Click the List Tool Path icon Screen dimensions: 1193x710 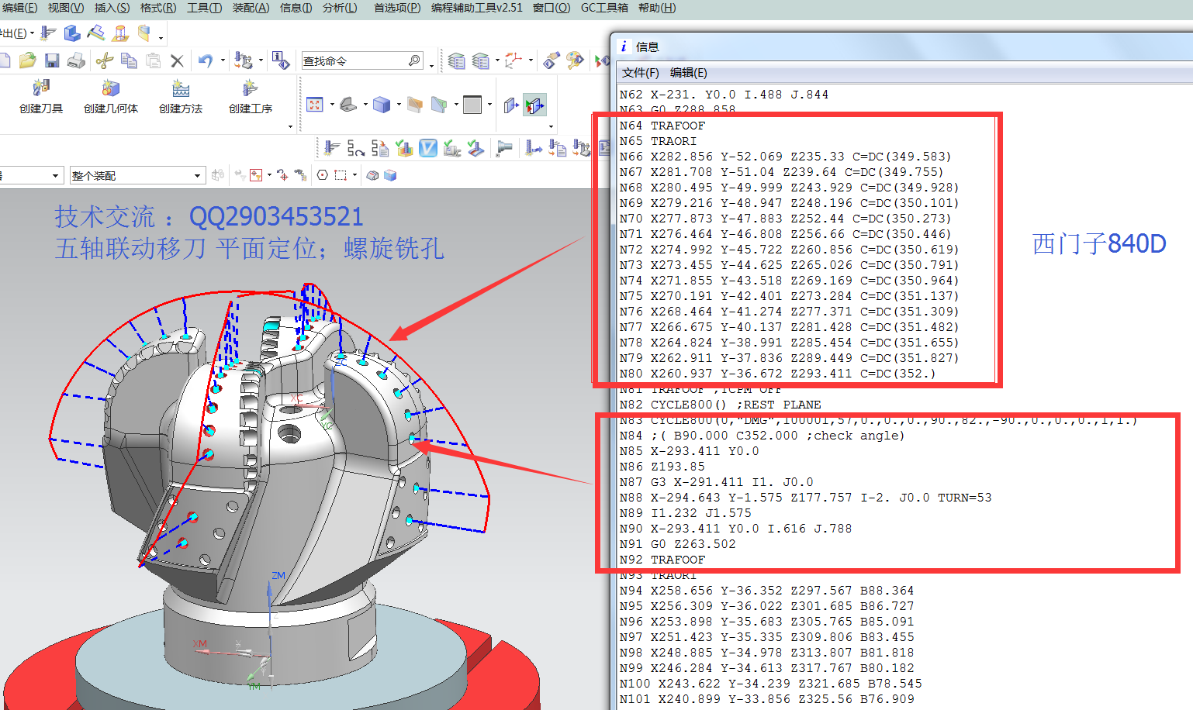380,148
